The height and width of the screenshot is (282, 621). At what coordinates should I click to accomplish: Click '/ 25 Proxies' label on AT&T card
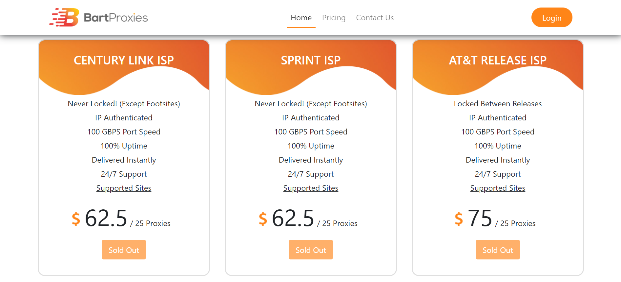coord(515,223)
